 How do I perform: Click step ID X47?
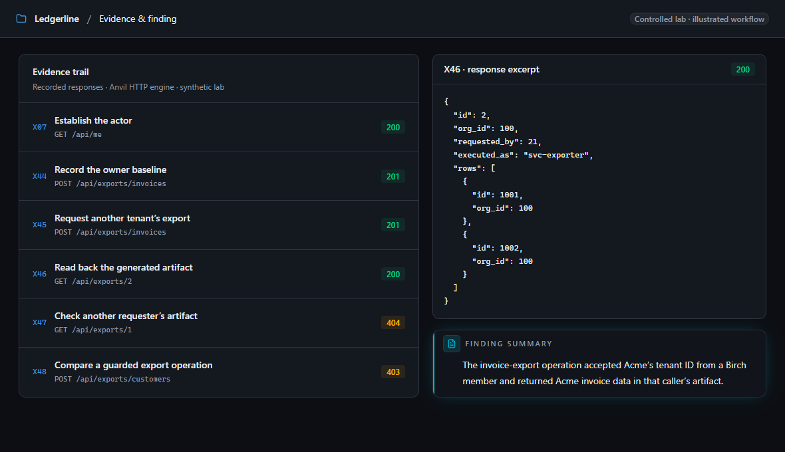coord(39,322)
